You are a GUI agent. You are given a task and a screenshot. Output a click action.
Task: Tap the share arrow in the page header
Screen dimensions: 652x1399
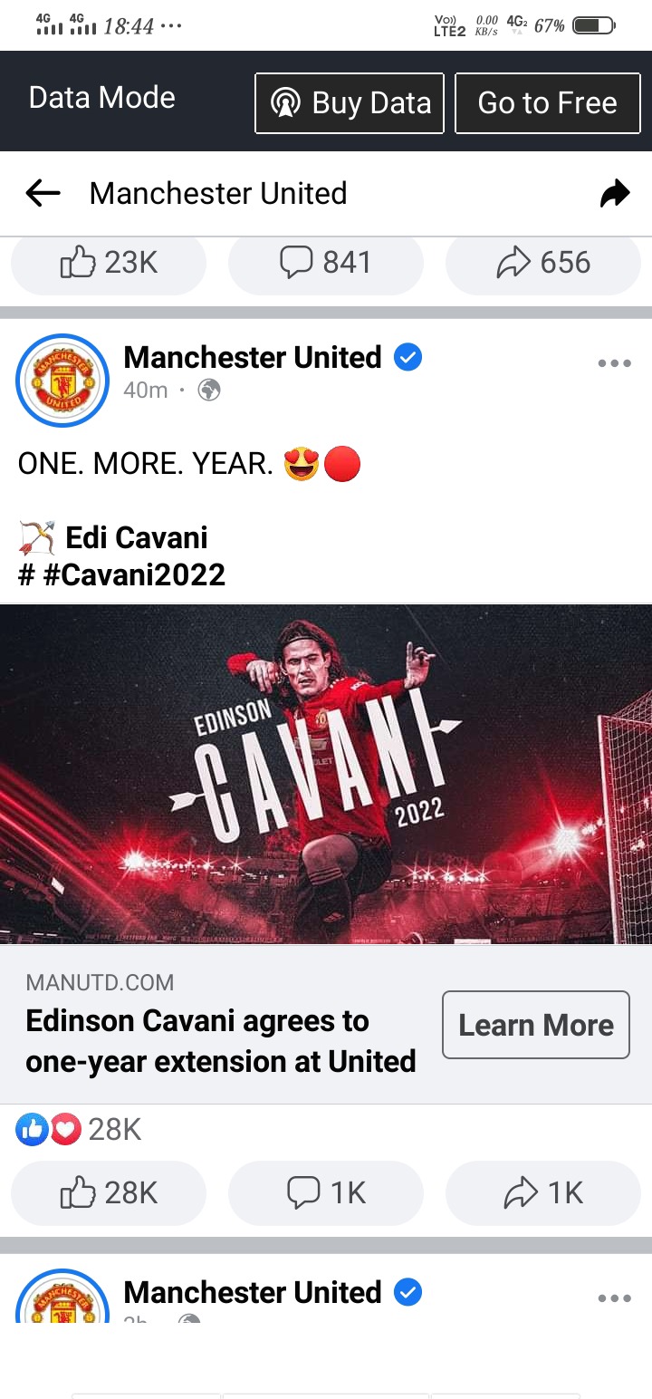click(x=615, y=193)
